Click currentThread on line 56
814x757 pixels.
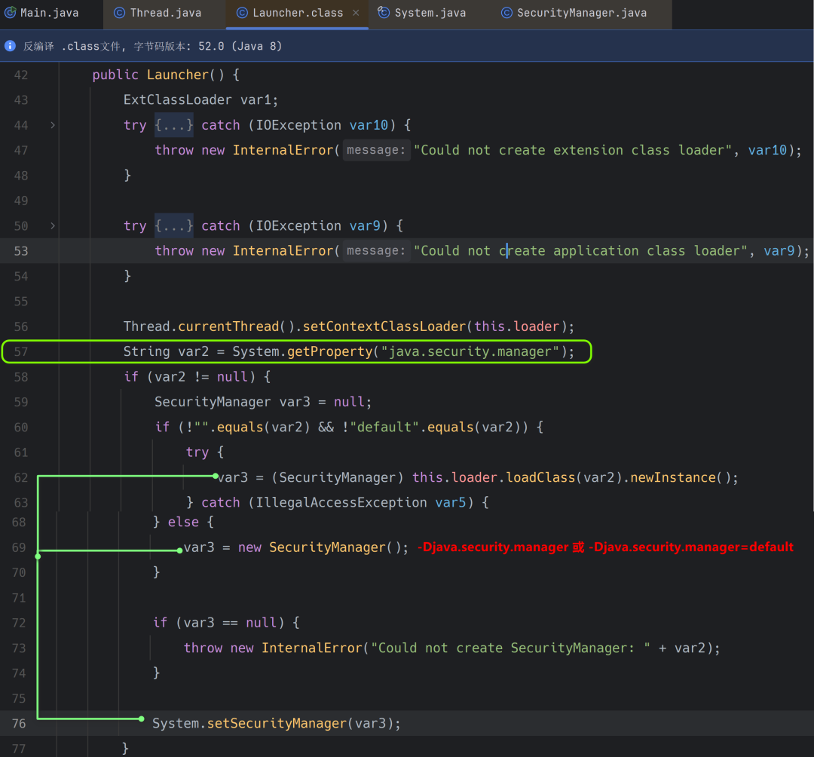[x=228, y=326]
